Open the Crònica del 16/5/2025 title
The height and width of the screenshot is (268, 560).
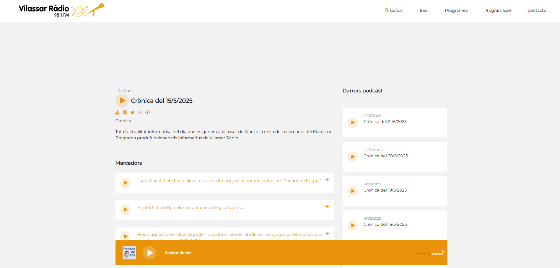click(385, 224)
